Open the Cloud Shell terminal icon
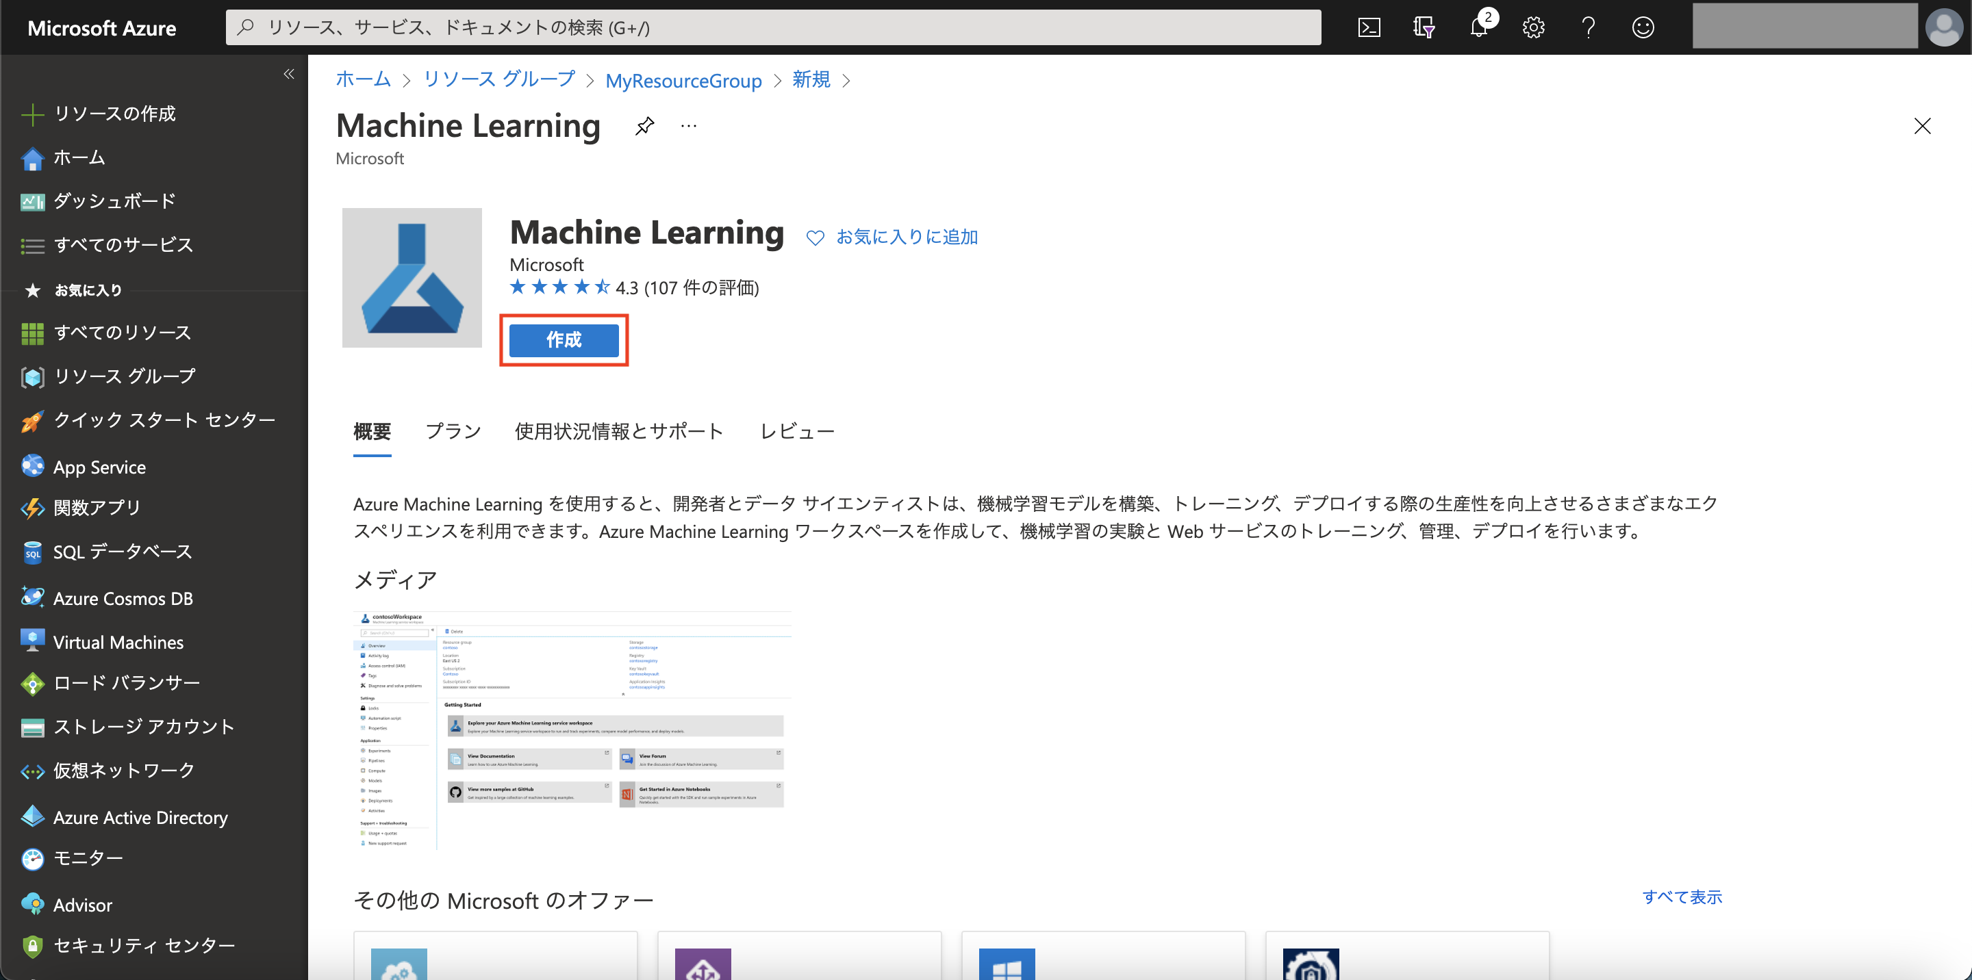Screen dimensions: 1972x980 point(1369,27)
